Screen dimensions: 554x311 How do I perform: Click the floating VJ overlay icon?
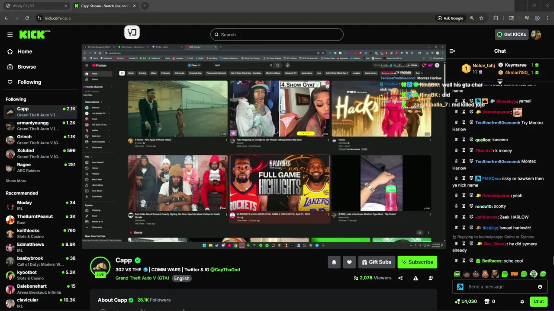click(132, 32)
